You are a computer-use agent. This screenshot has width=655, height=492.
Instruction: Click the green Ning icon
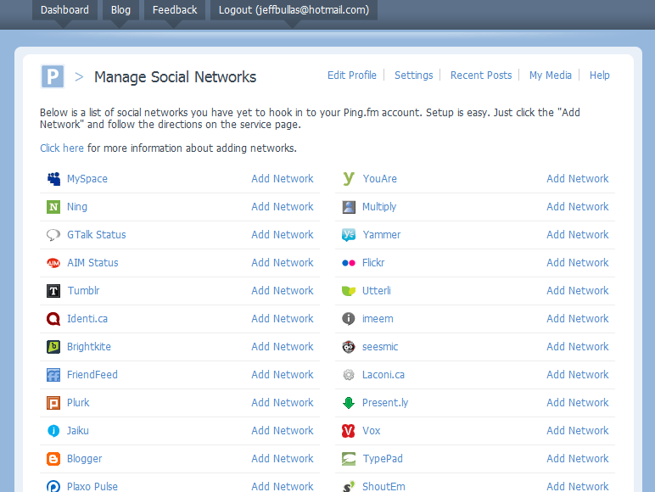[53, 207]
